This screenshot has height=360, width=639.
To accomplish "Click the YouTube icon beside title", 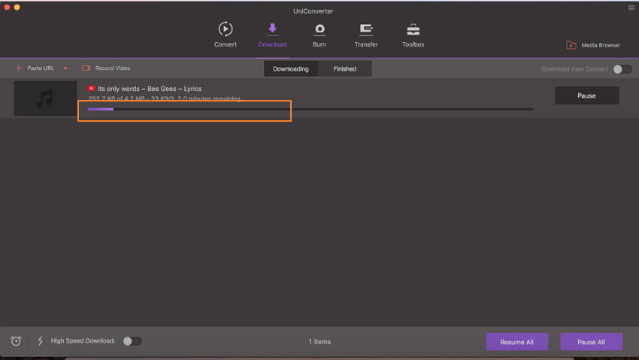I will point(91,89).
